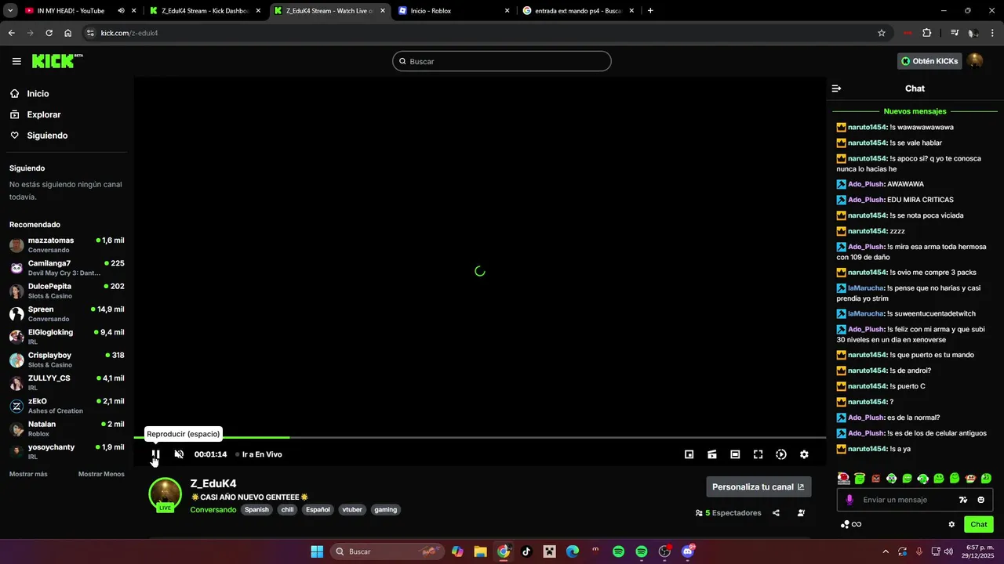This screenshot has width=1004, height=564.
Task: Insert the red angry emote from quick row
Action: pos(875,479)
